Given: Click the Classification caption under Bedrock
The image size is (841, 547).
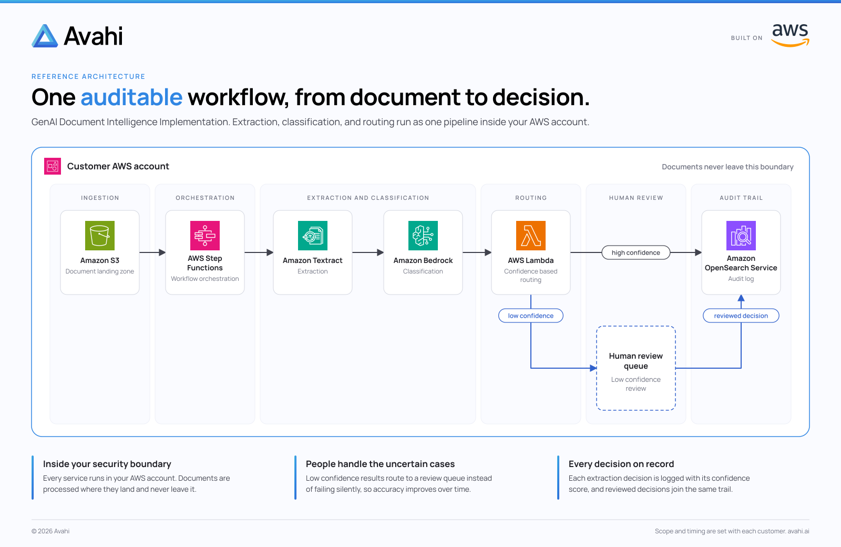Looking at the screenshot, I should pyautogui.click(x=423, y=271).
